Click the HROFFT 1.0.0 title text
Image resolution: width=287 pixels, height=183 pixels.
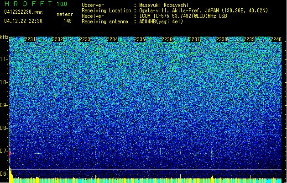pos(36,4)
